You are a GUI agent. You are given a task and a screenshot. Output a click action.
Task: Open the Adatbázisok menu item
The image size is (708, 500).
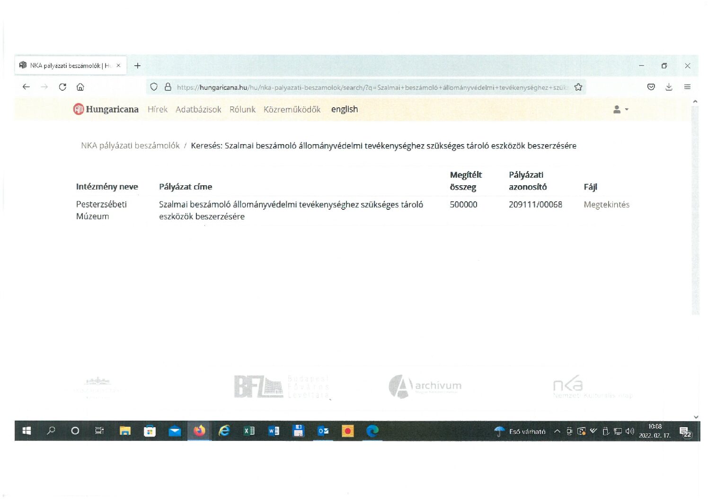pyautogui.click(x=198, y=110)
